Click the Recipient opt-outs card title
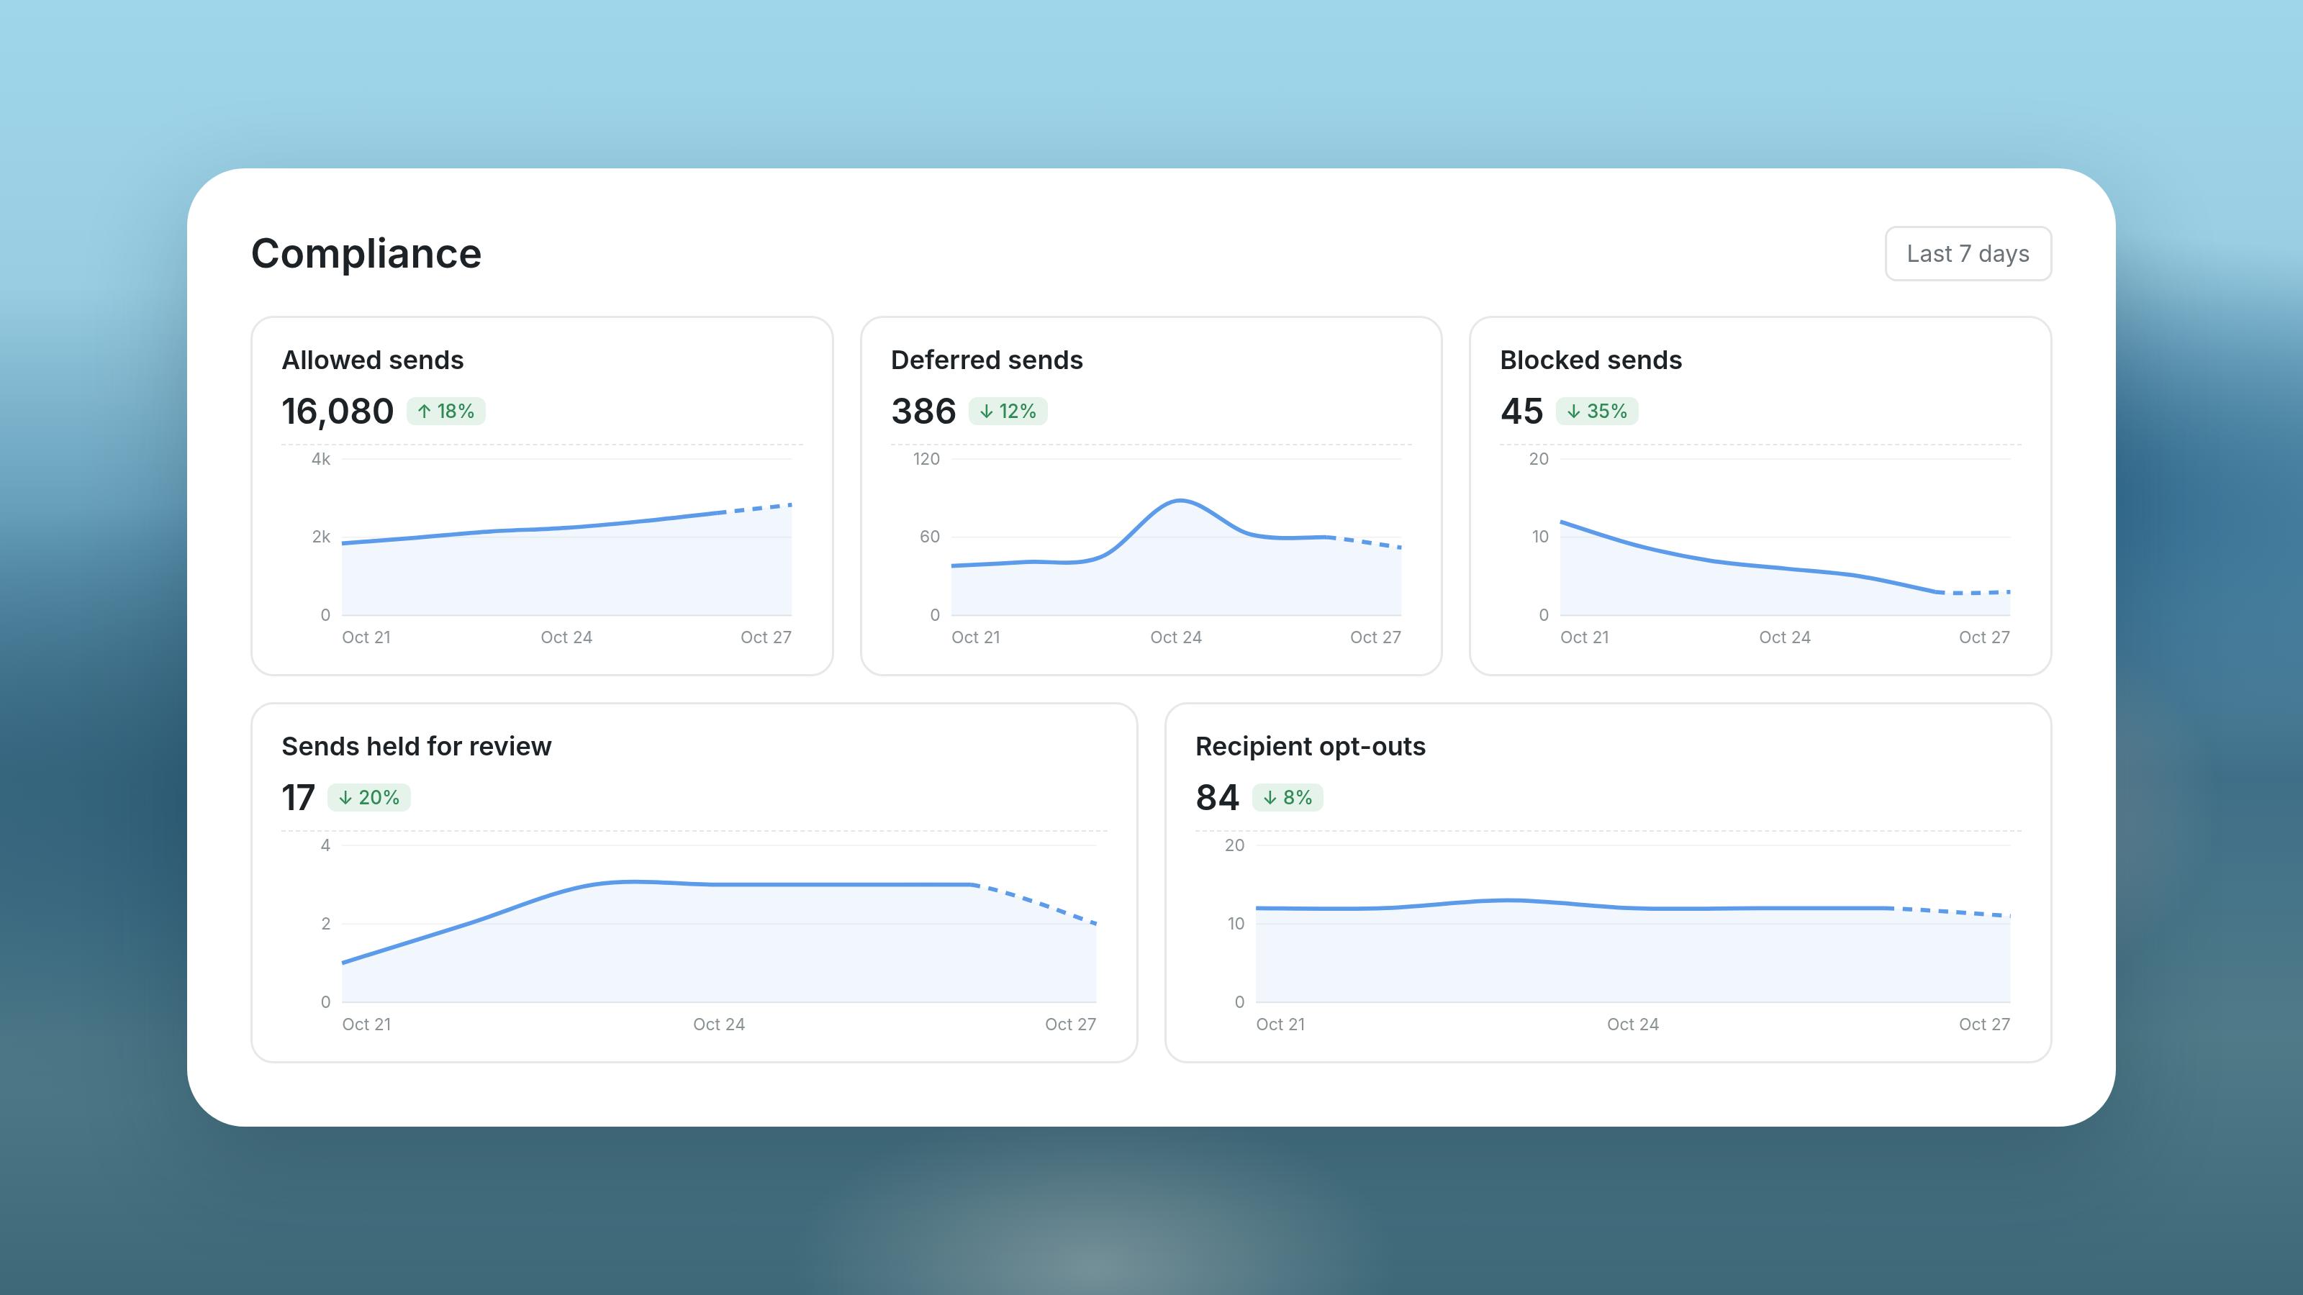 (x=1310, y=746)
